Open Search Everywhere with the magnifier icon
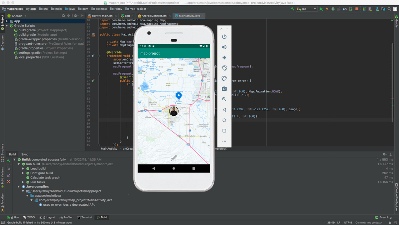Viewport: 399px width, 225px height. tap(389, 9)
